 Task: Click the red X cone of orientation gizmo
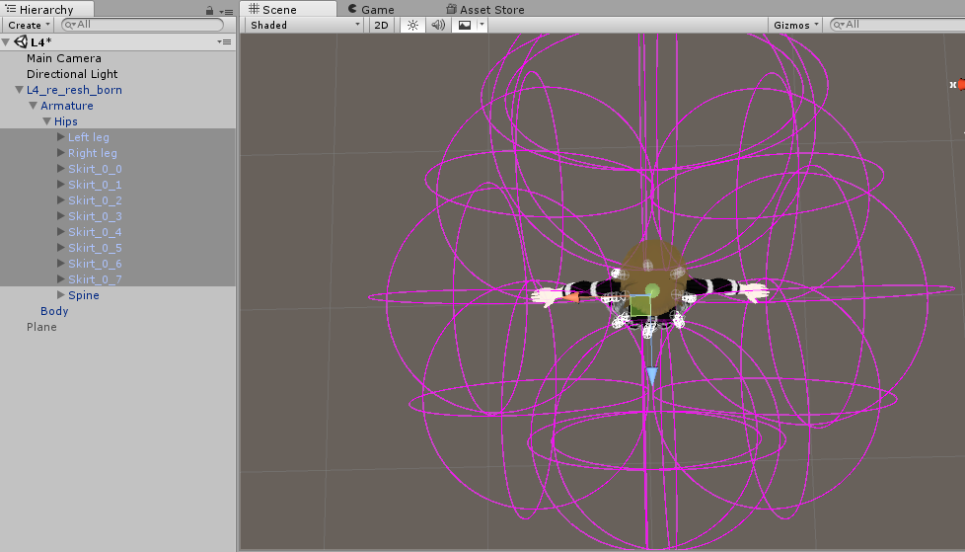961,84
